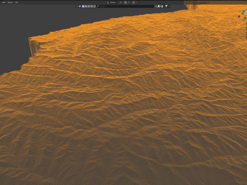The image size is (247, 185).
Task: Open the pivot point dropdown
Action: [x=121, y=3]
